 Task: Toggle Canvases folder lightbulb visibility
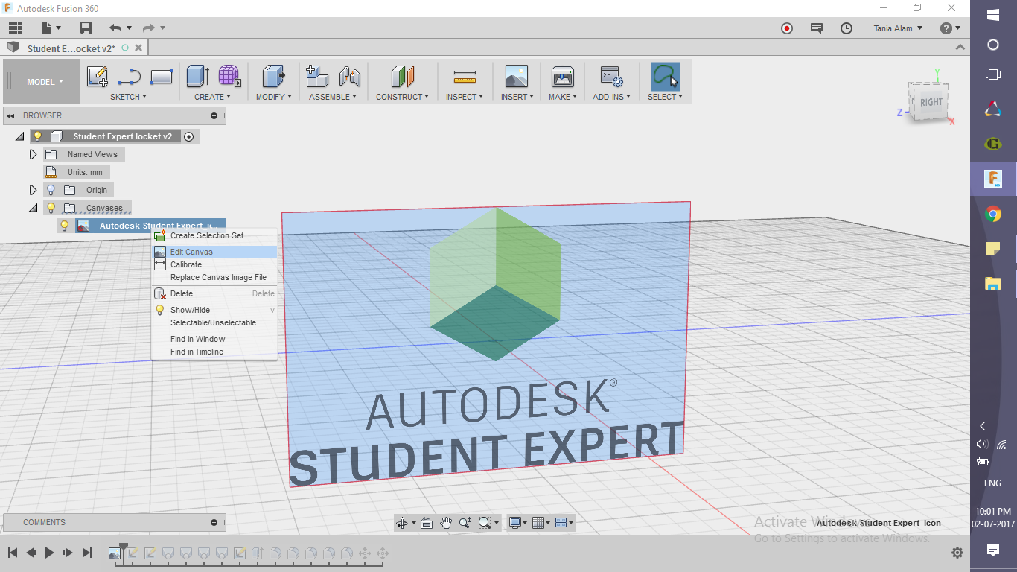coord(51,208)
